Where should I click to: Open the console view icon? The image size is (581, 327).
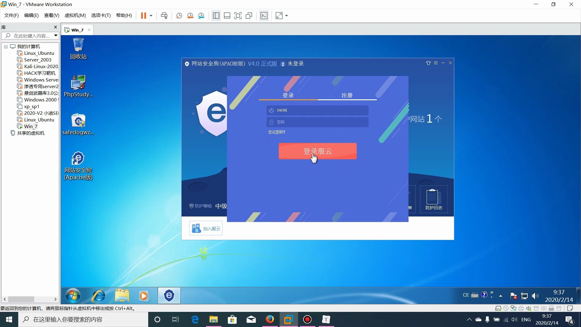click(x=264, y=15)
